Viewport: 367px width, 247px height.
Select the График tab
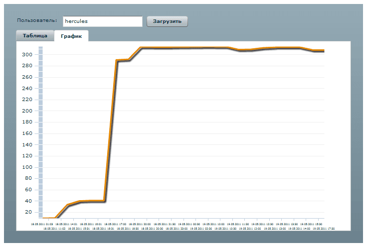[71, 36]
